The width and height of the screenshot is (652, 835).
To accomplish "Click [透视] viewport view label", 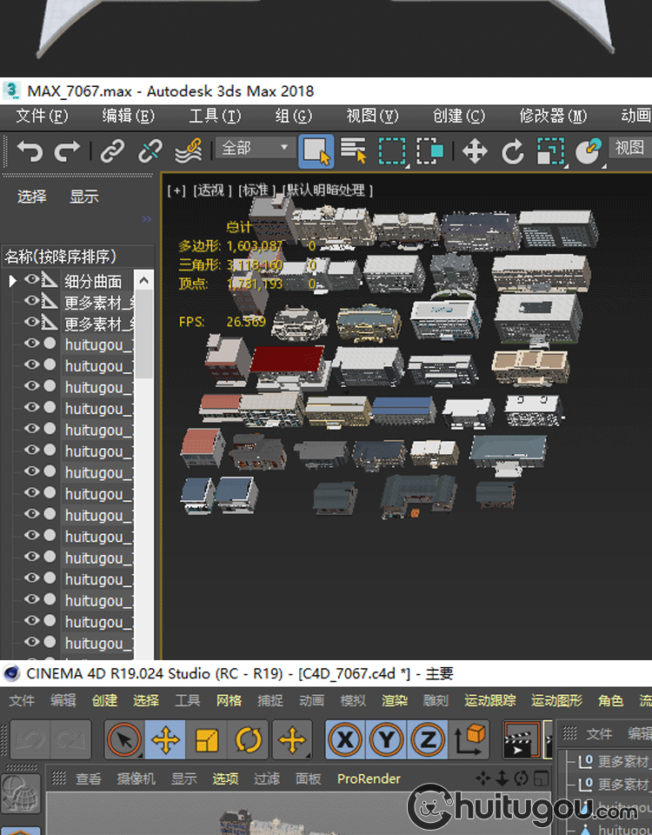I will [x=212, y=190].
